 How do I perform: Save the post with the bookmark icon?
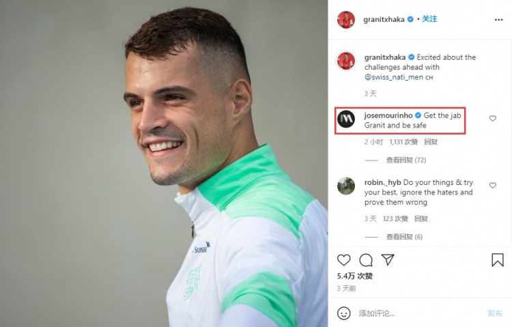497,260
